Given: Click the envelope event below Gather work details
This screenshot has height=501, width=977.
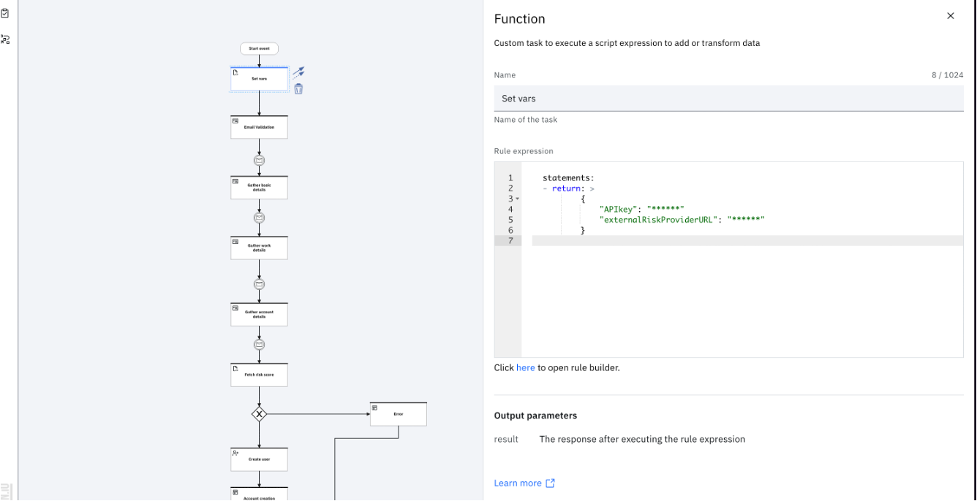Looking at the screenshot, I should (259, 284).
